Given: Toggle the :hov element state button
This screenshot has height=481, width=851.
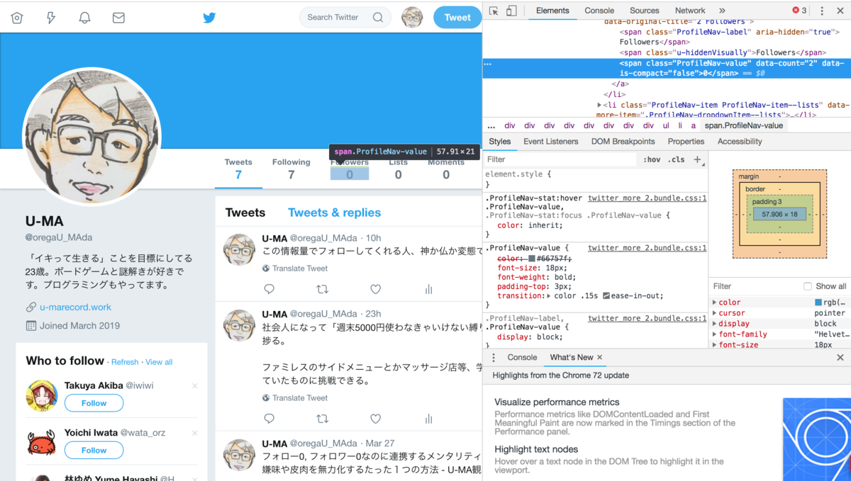Looking at the screenshot, I should (x=652, y=160).
